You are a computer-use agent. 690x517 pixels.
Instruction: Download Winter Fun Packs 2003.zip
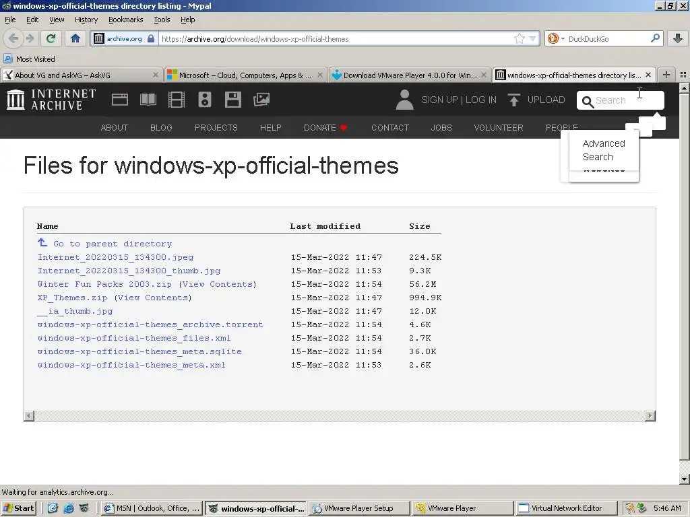coord(104,284)
